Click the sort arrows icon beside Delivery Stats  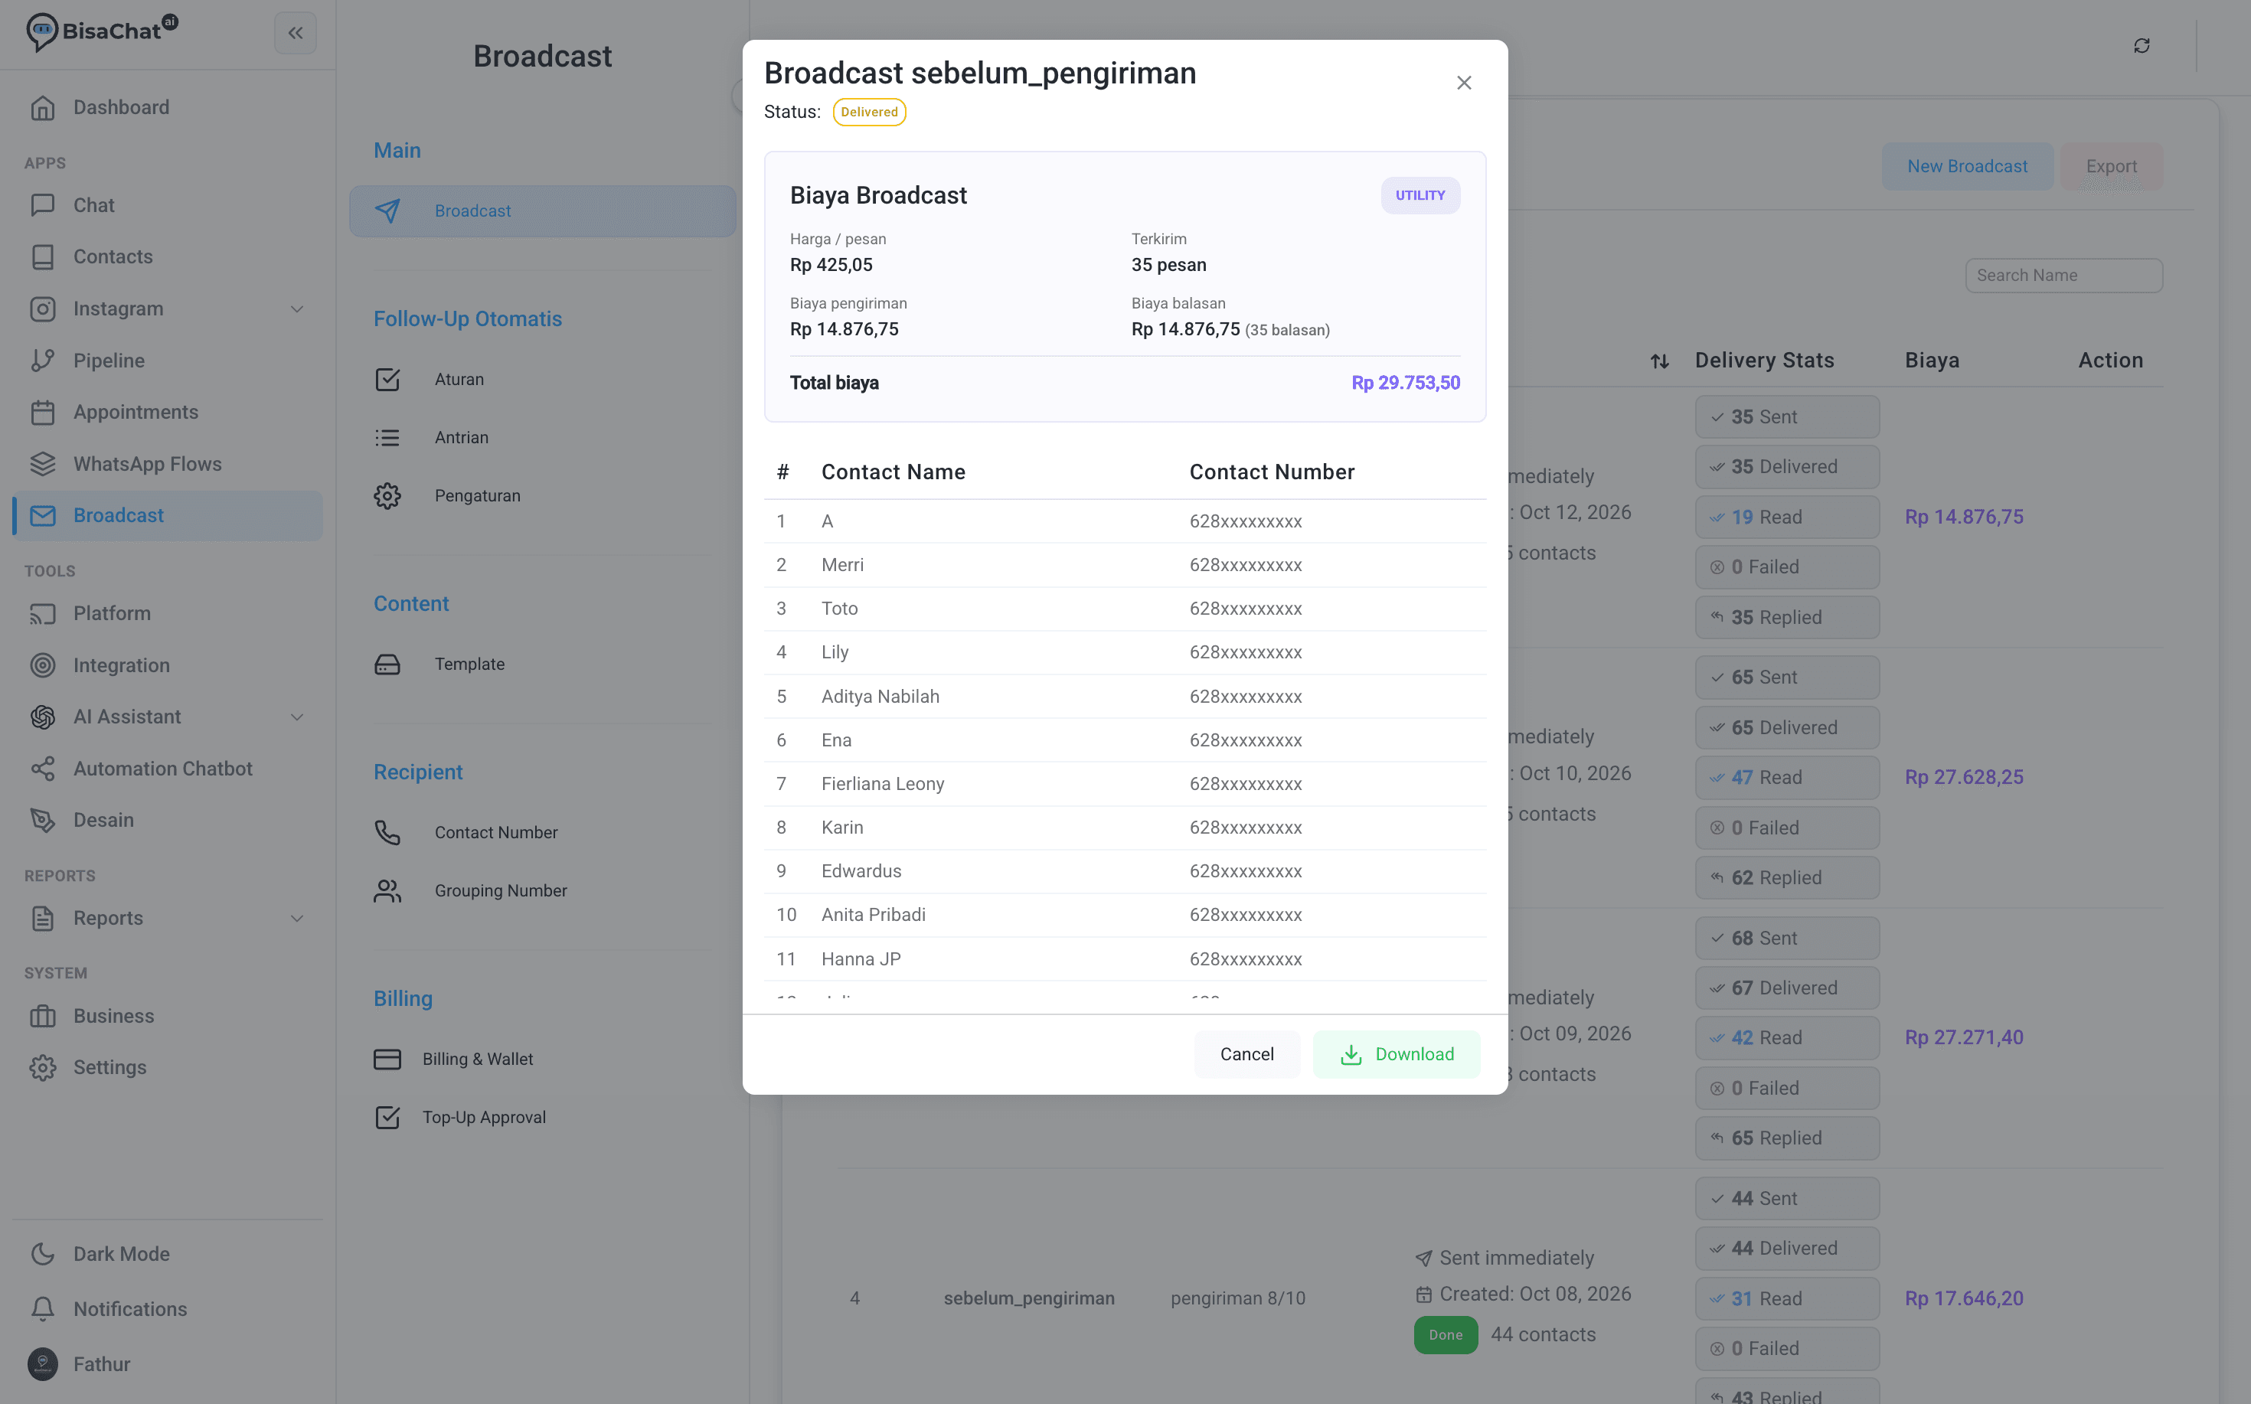point(1659,361)
